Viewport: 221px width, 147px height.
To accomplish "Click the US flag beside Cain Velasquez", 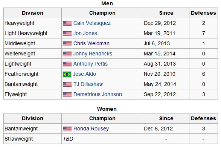I will [x=67, y=23].
